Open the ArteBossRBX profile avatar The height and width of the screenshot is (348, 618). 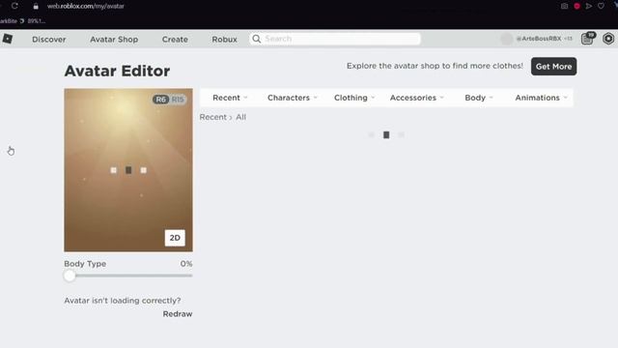[x=506, y=39]
